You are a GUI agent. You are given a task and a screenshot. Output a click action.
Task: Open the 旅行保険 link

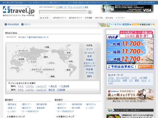(x=76, y=108)
